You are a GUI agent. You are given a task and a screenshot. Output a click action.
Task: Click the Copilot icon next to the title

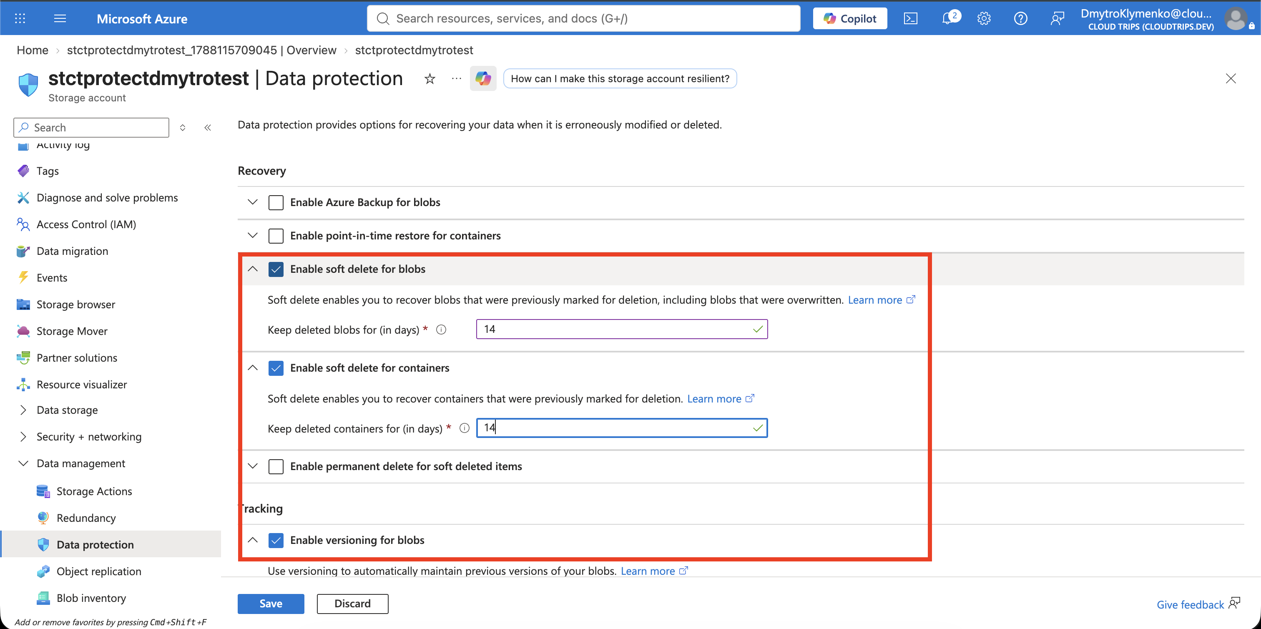[483, 78]
